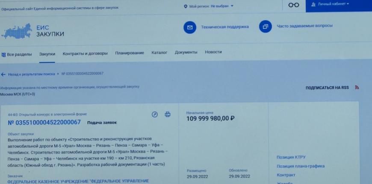This screenshot has width=372, height=184.
Task: Click the round pin icon beside printer
Action: (x=155, y=115)
